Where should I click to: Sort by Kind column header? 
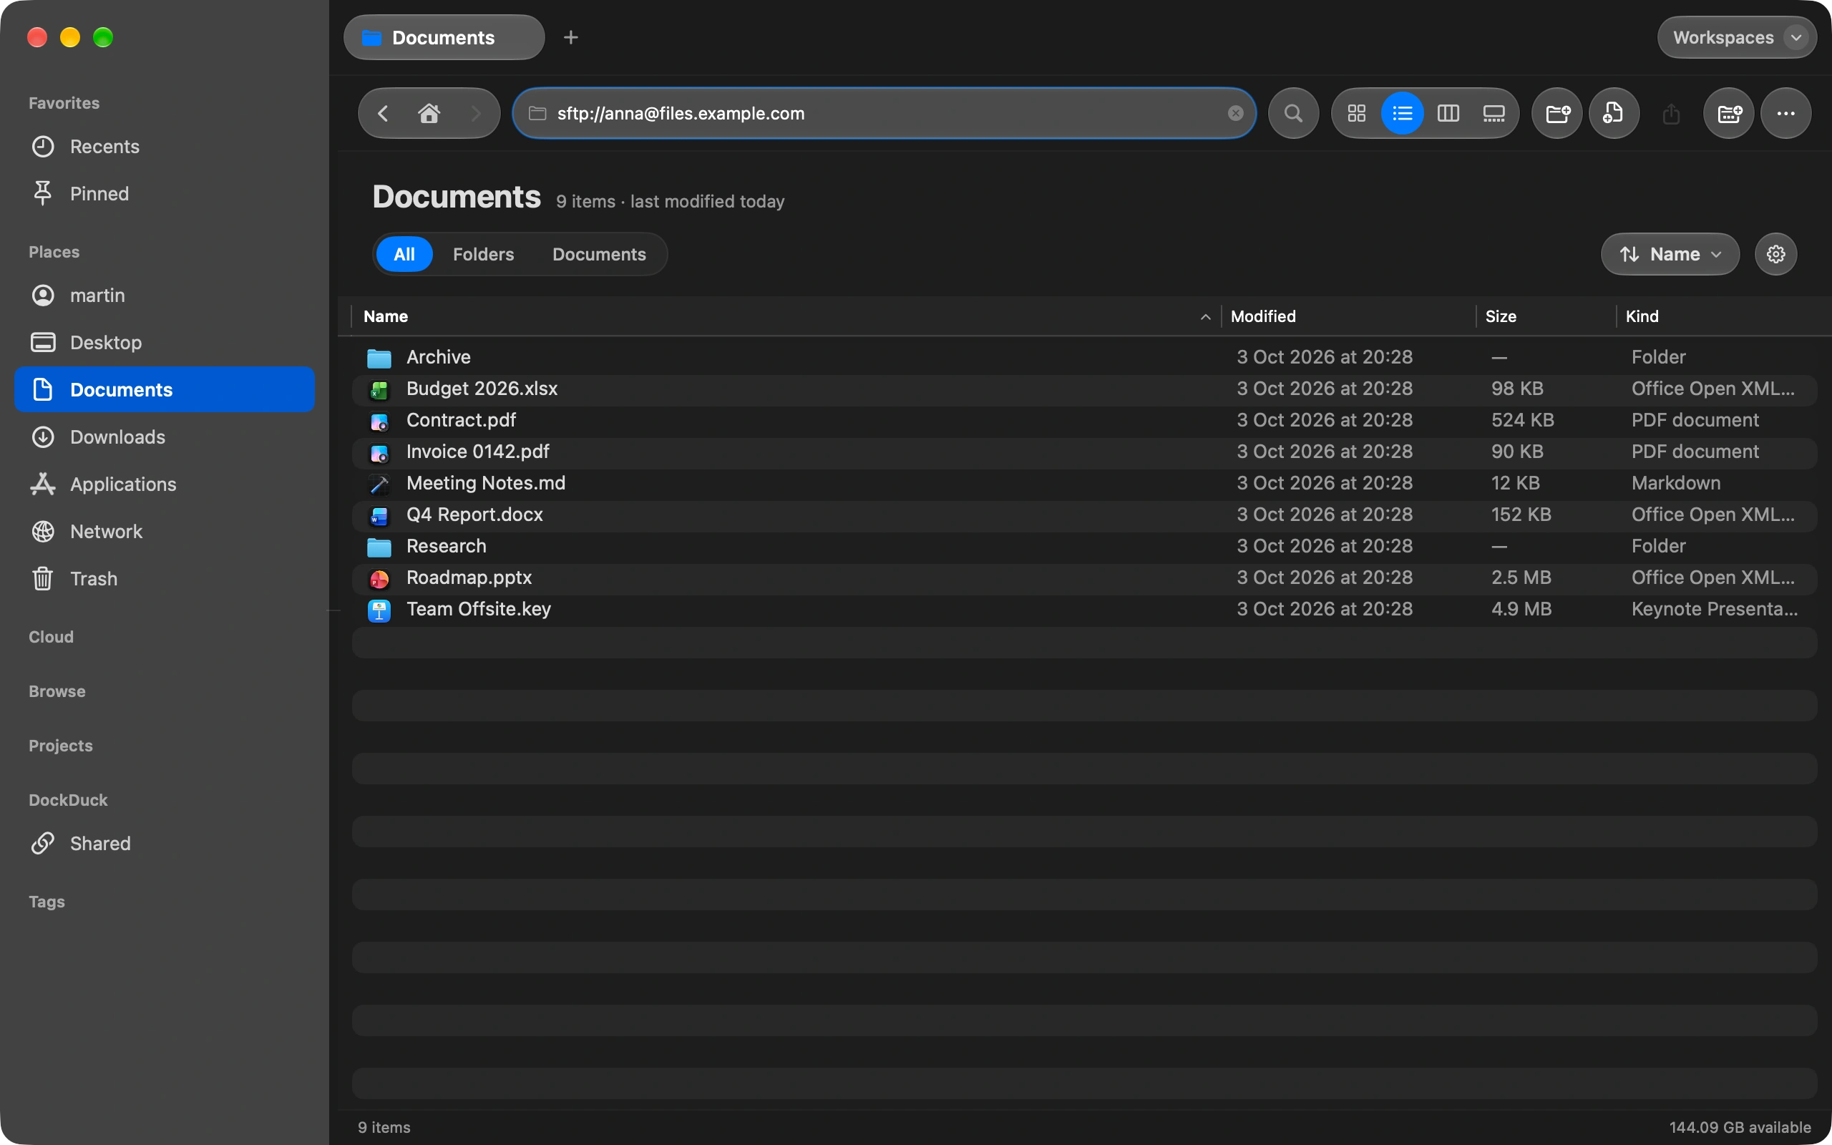click(1718, 316)
